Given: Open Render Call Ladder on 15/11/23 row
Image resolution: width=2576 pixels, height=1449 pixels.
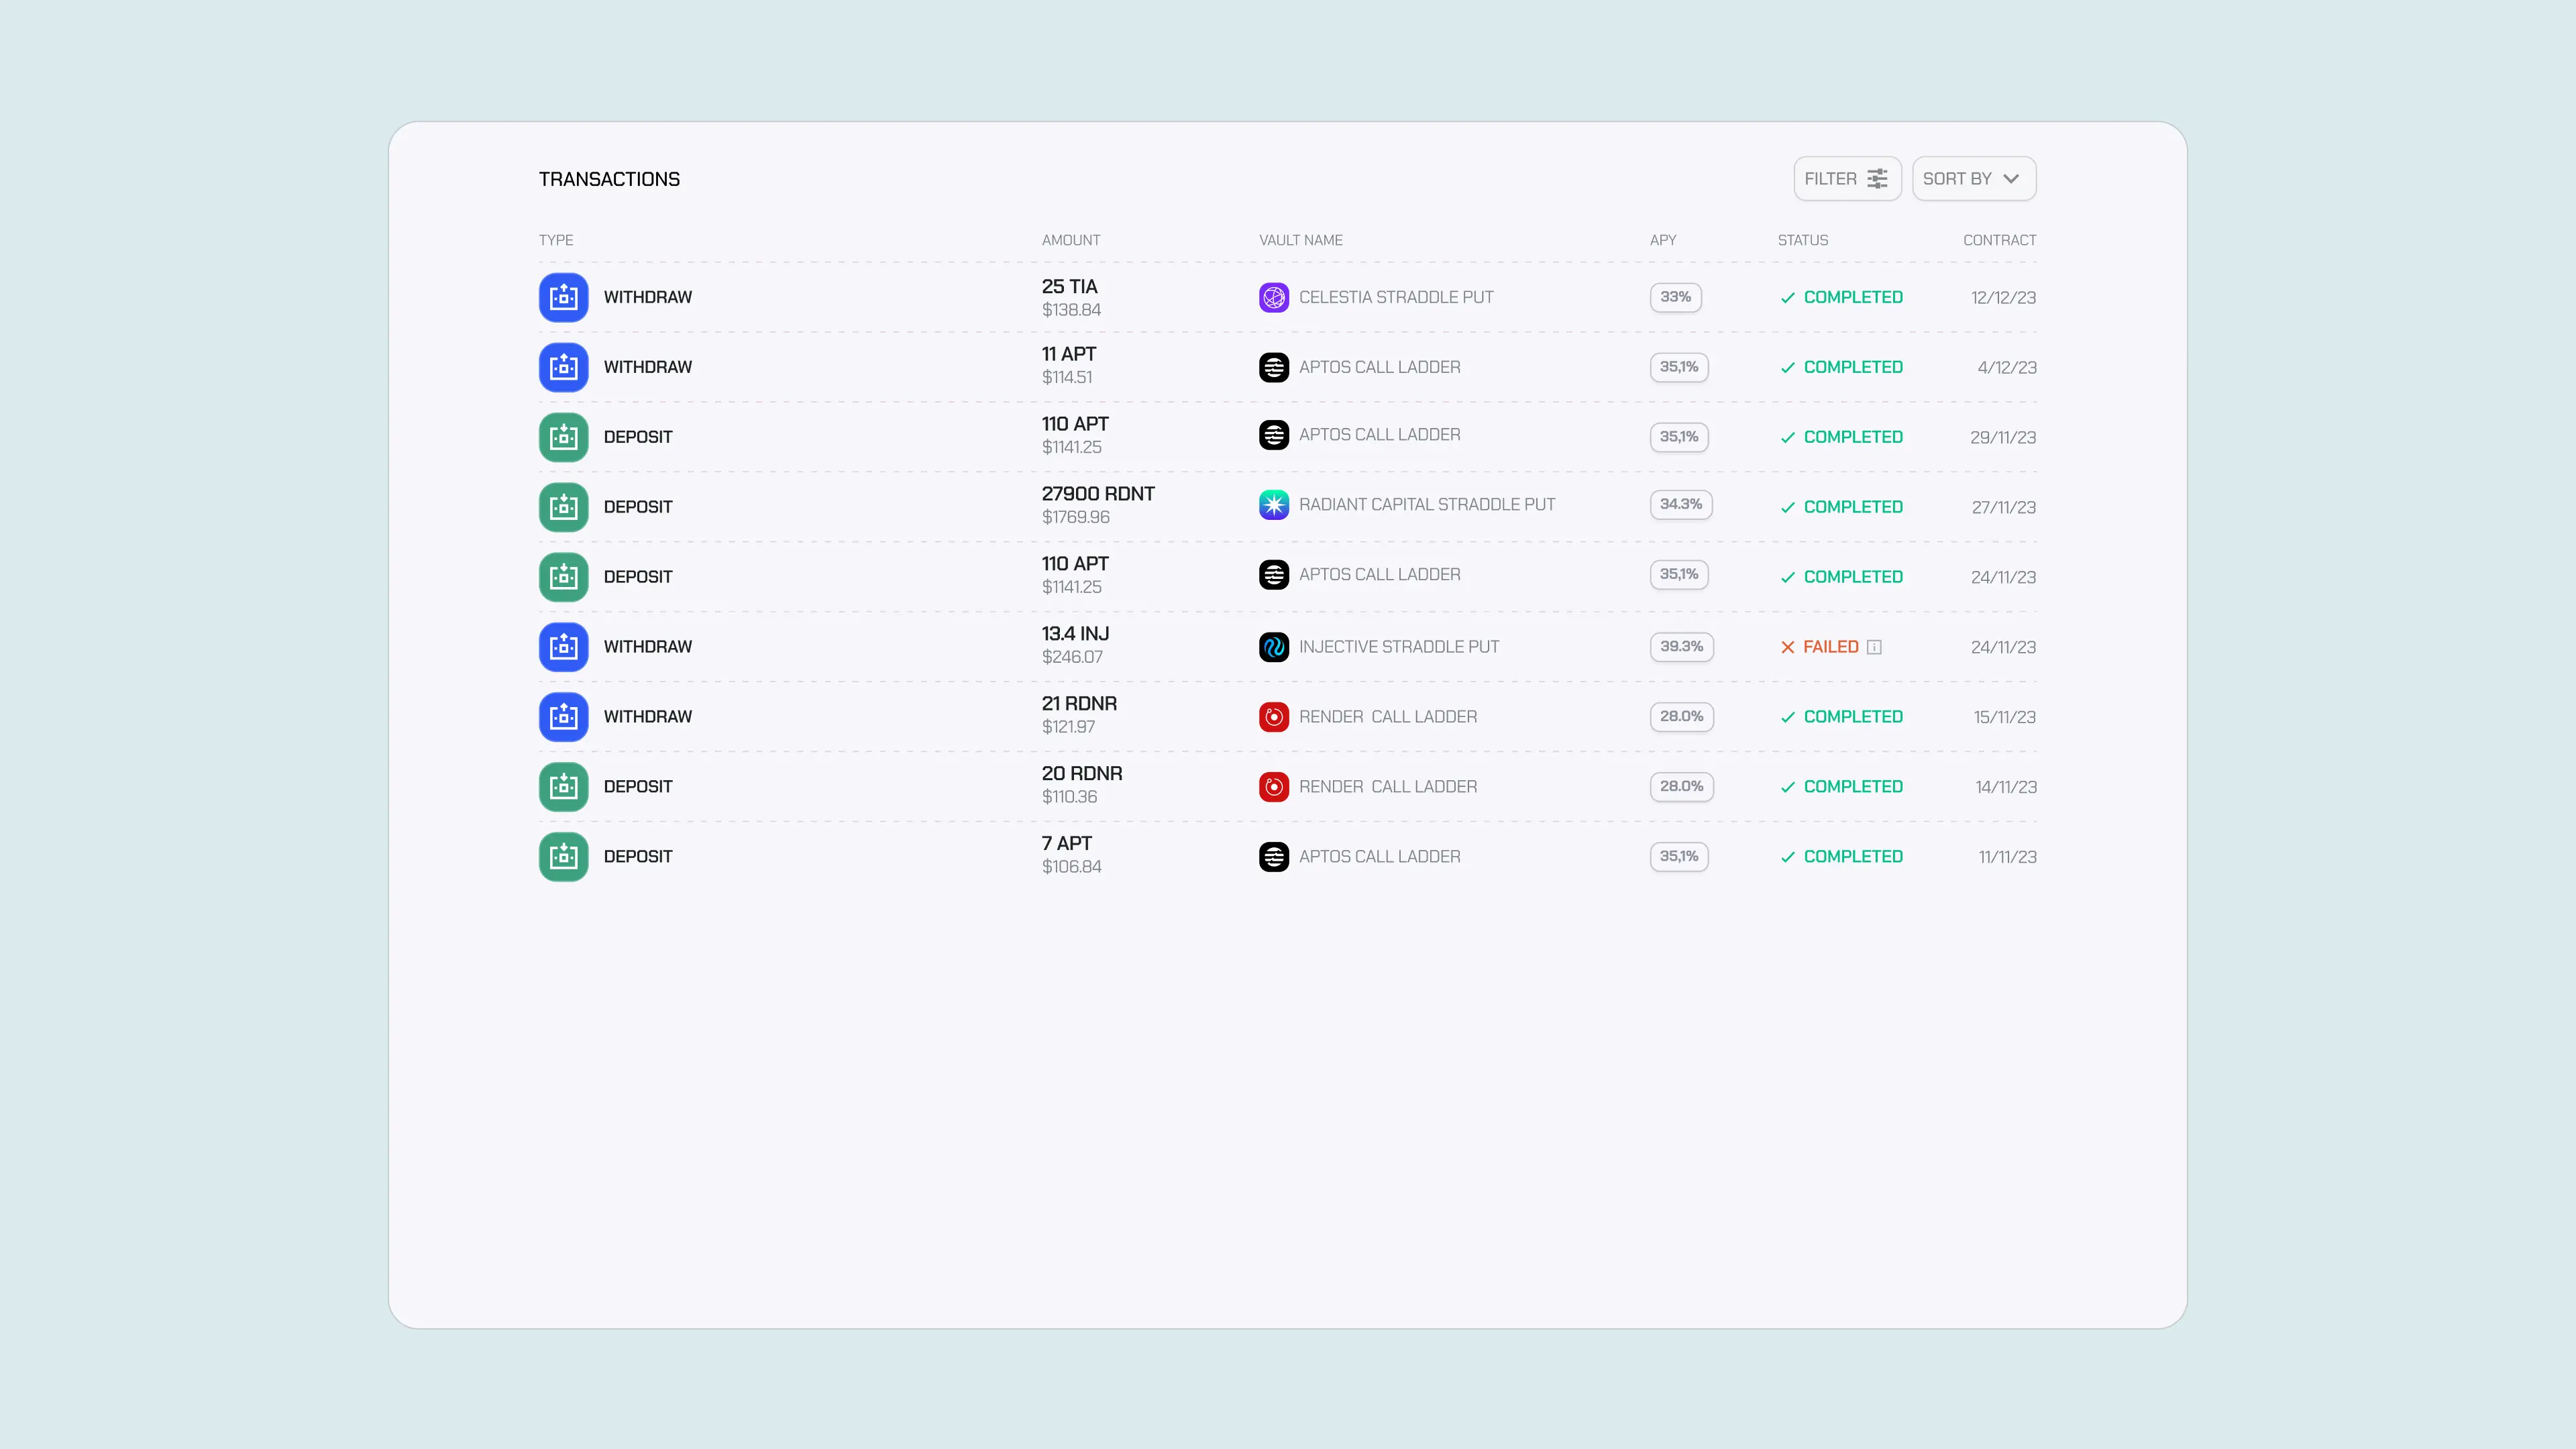Looking at the screenshot, I should coord(1388,717).
